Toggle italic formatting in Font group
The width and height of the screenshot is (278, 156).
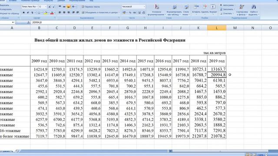(x=28, y=13)
